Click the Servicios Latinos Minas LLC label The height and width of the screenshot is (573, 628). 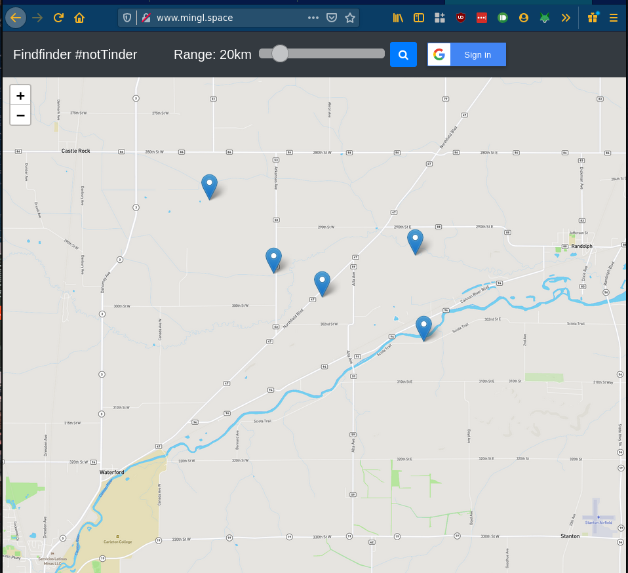[x=52, y=561]
